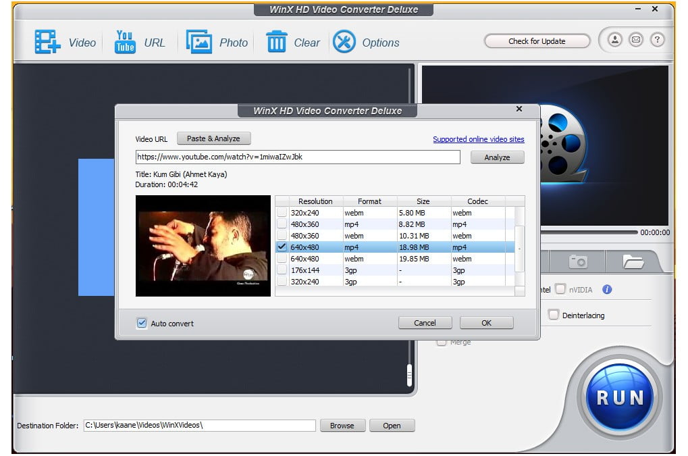Viewport: 688px width, 456px height.
Task: Enable Deinterlacing
Action: point(553,315)
